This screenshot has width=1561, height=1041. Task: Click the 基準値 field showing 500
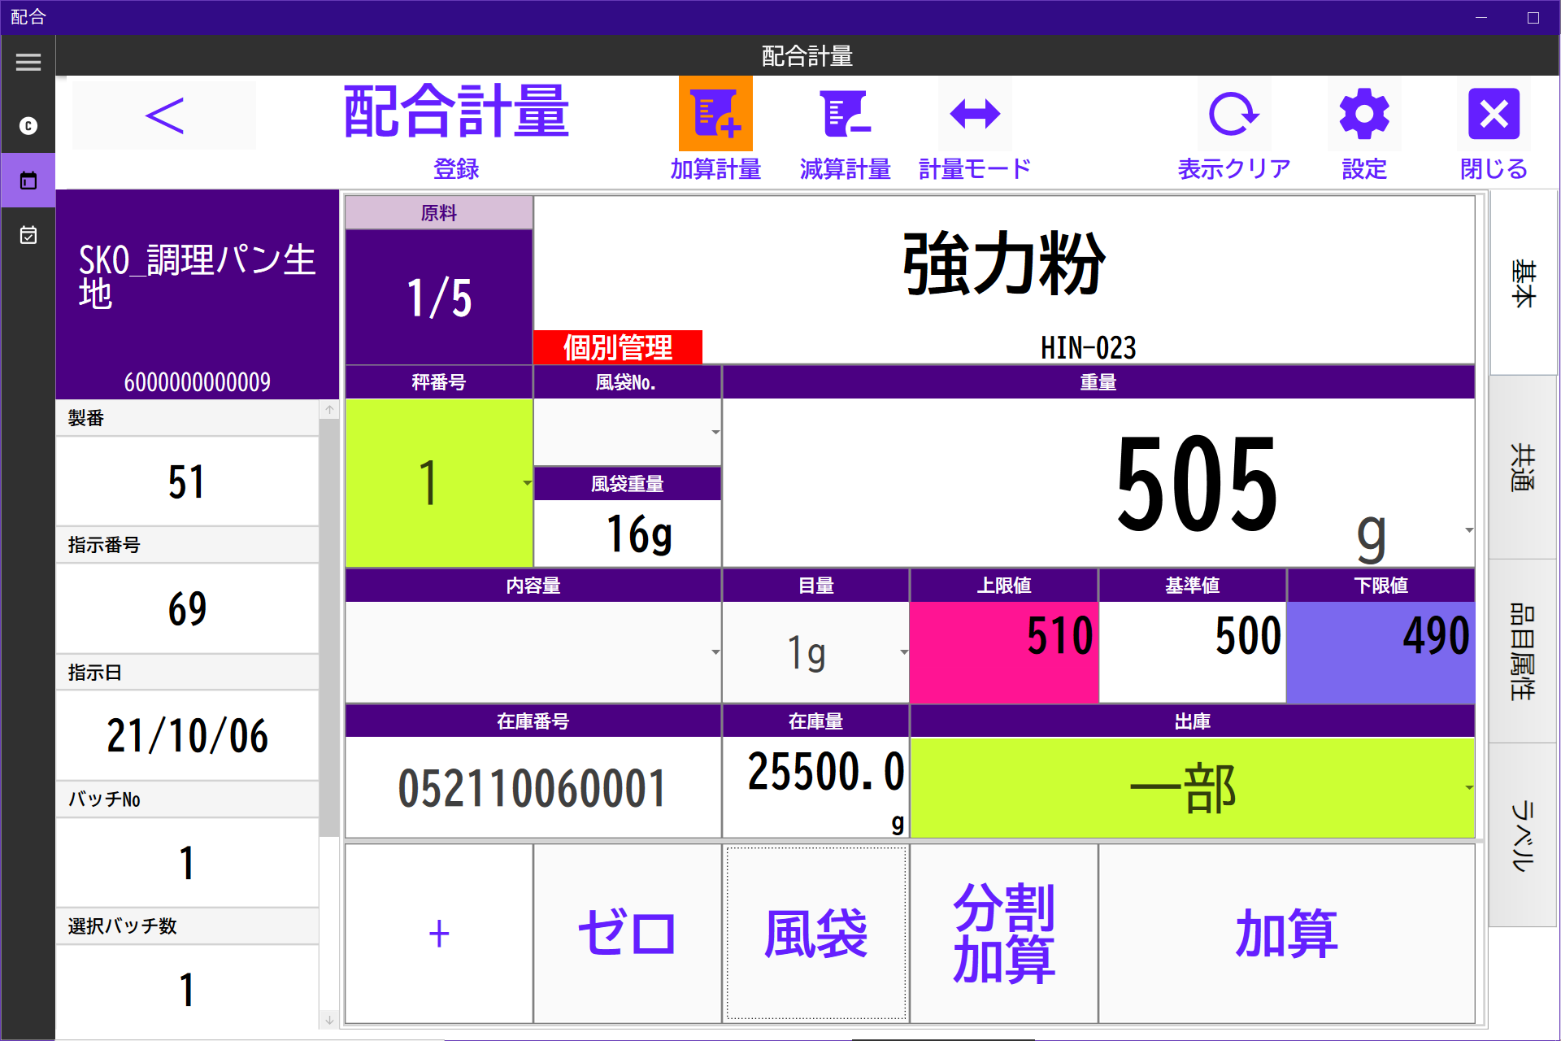1192,652
